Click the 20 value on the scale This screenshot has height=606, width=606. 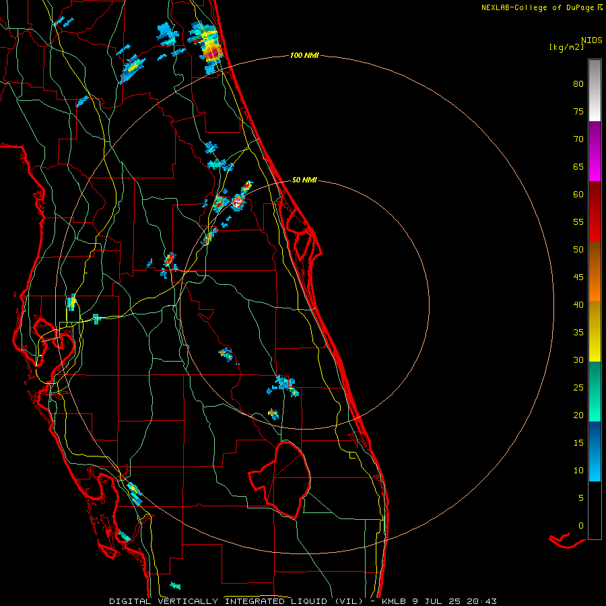click(578, 415)
